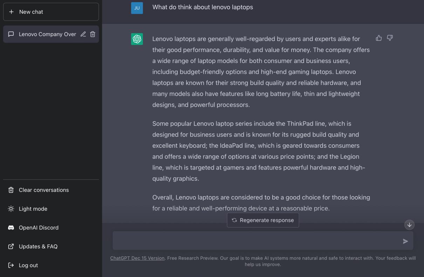Open OpenAI Discord
The height and width of the screenshot is (277, 424).
pyautogui.click(x=39, y=228)
